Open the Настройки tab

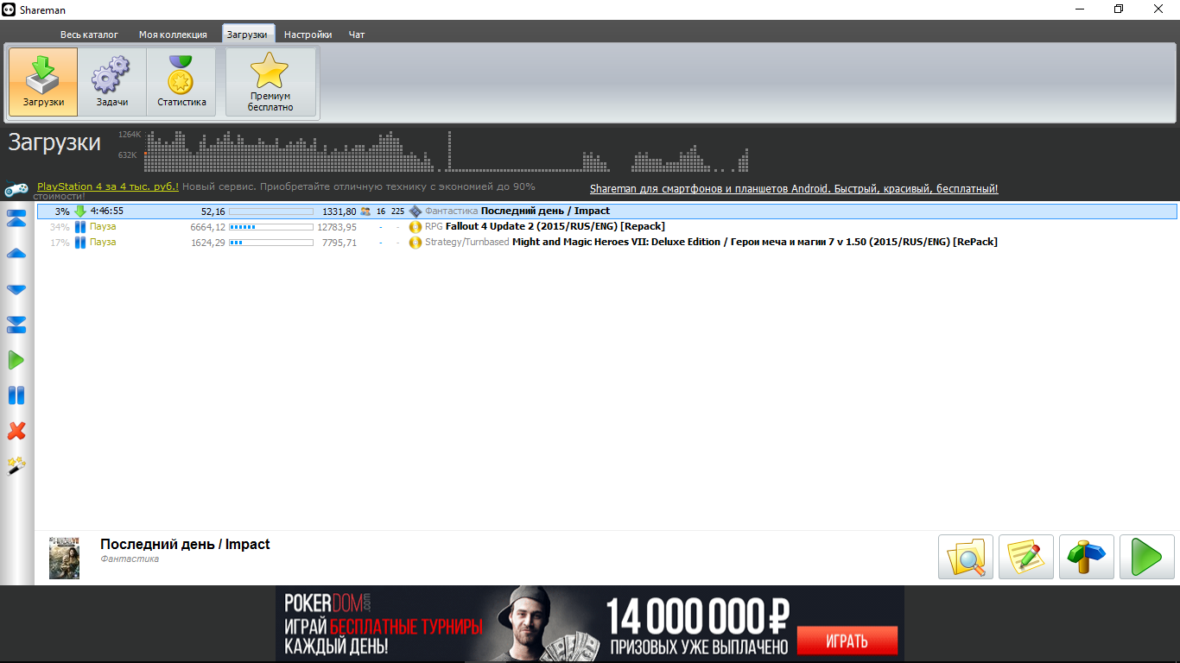tap(308, 35)
